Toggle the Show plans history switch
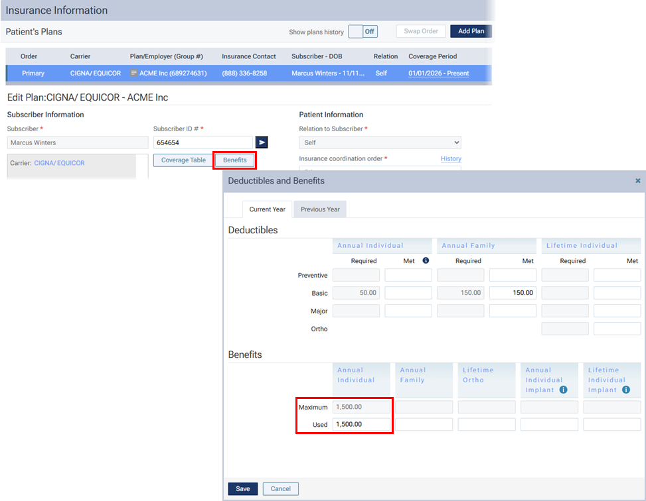 coord(363,31)
